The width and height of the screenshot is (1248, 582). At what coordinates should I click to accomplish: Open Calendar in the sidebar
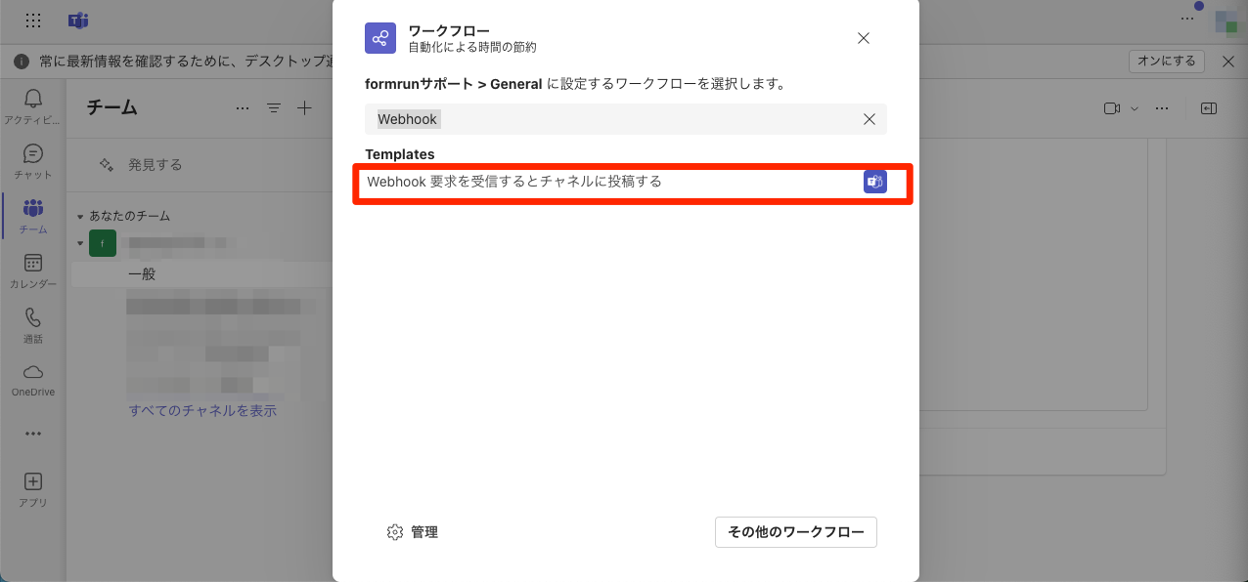click(32, 270)
